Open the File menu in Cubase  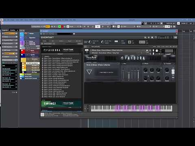(5, 20)
